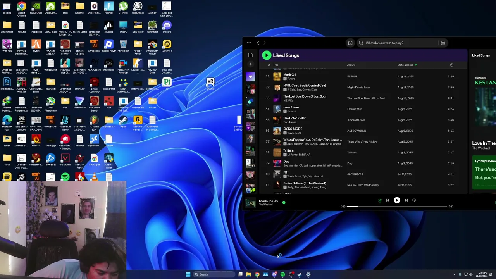
Task: Open artist link Travis Scott under SICKO MODE
Action: [294, 133]
